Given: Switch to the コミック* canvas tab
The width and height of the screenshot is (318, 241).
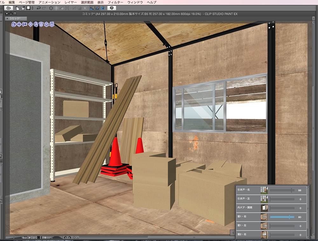Looking at the screenshot, I should [16, 18].
